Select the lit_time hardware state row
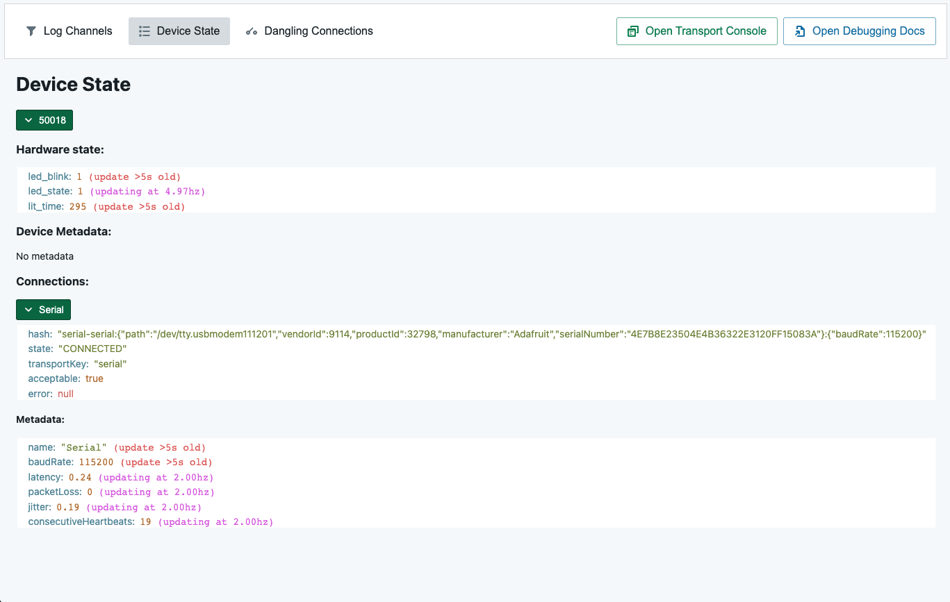Screen dimensions: 950x602 pyautogui.click(x=106, y=206)
